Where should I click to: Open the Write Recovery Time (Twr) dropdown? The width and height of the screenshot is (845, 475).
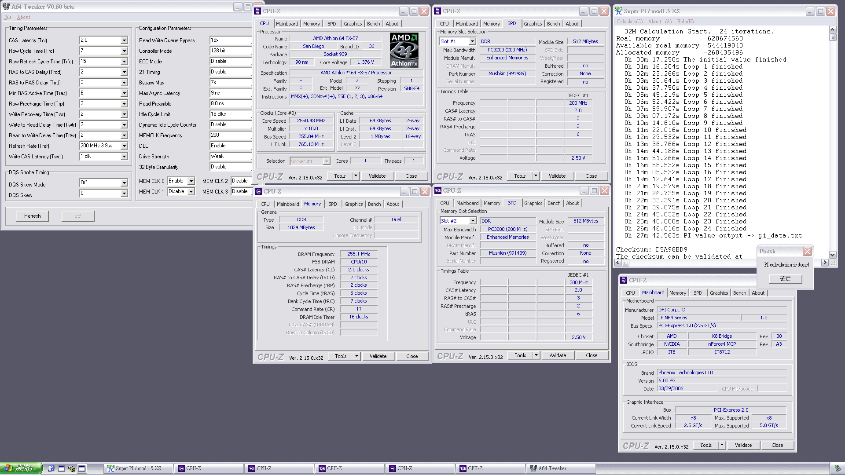coord(124,114)
